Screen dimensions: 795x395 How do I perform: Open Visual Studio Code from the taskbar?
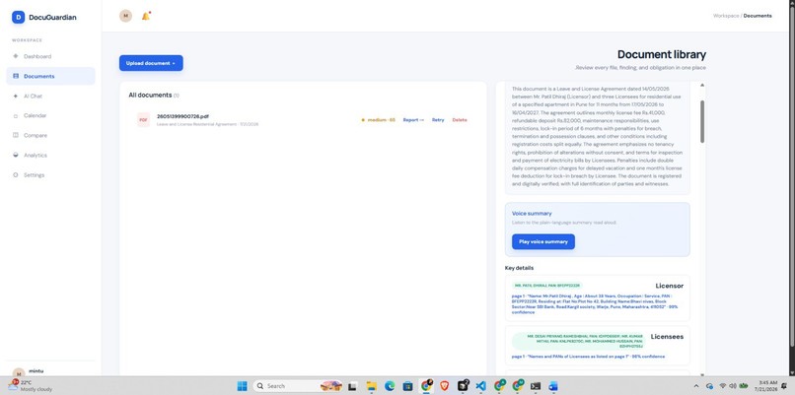(481, 386)
